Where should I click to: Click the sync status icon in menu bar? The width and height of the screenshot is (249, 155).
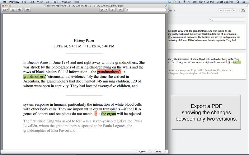pyautogui.click(x=169, y=2)
